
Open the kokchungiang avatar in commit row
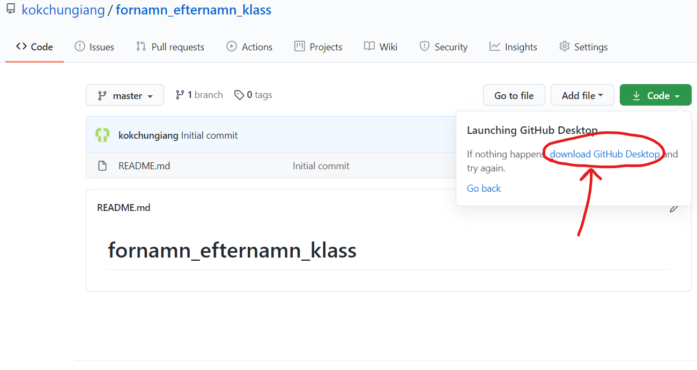coord(102,135)
